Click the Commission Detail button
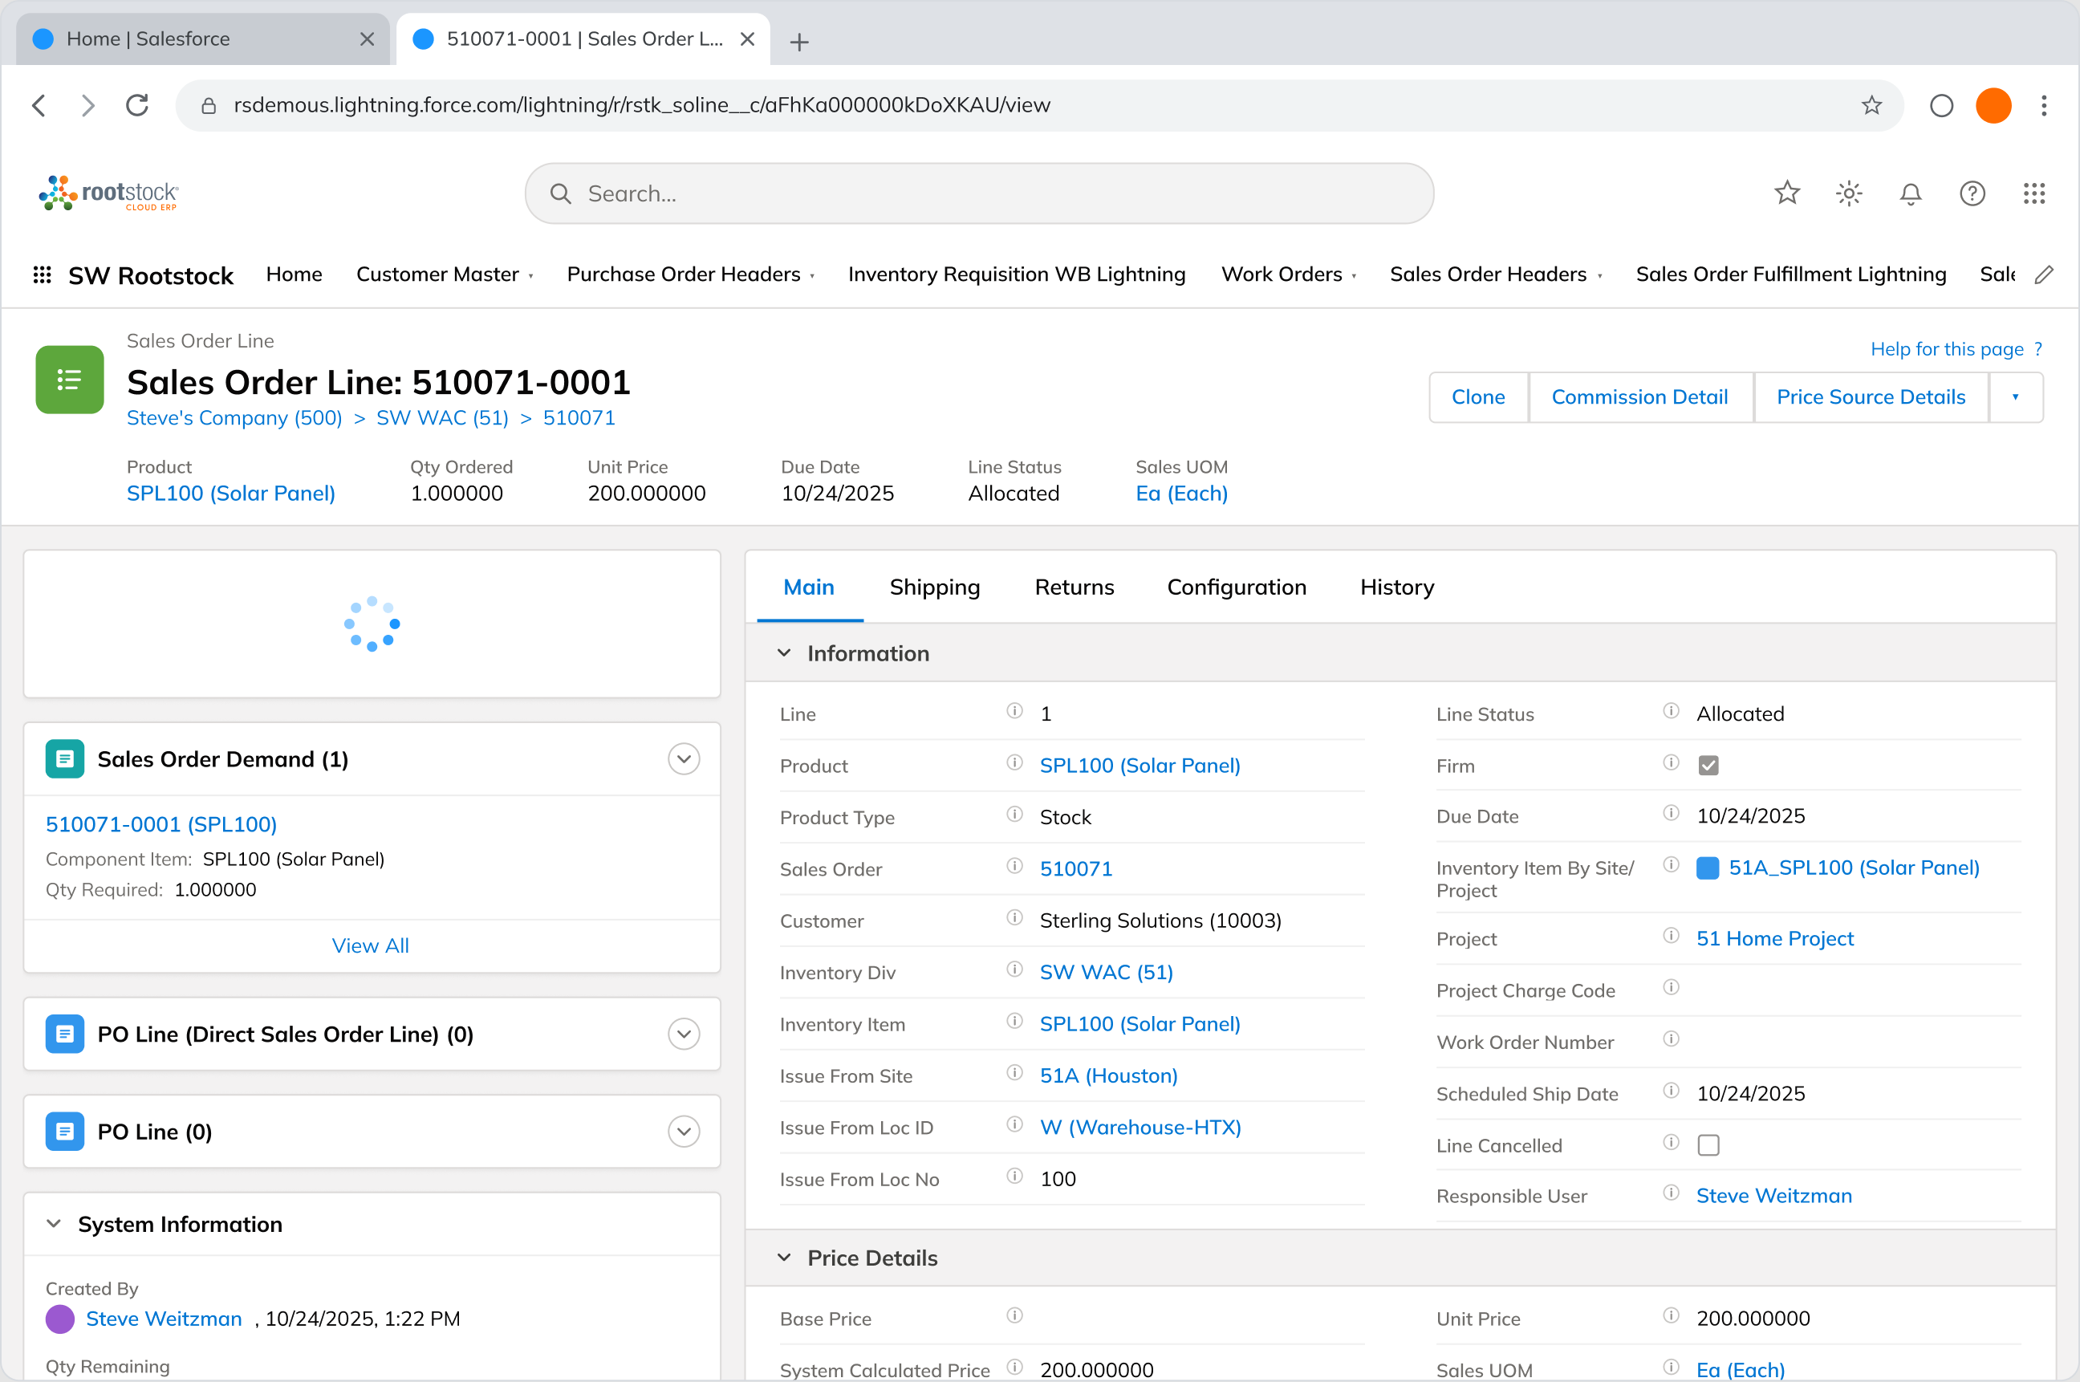 click(1639, 397)
